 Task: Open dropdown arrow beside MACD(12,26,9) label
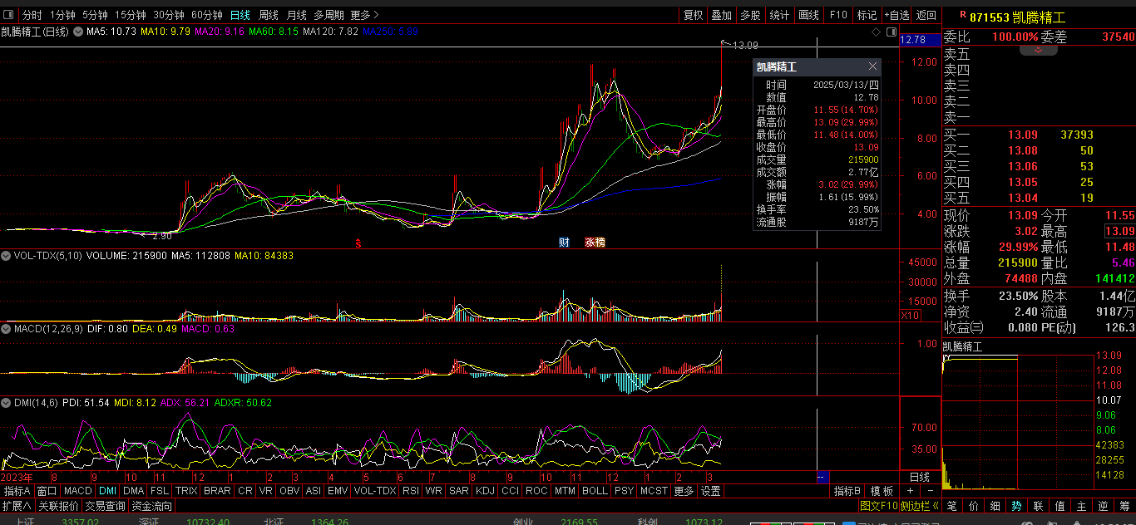pos(6,329)
